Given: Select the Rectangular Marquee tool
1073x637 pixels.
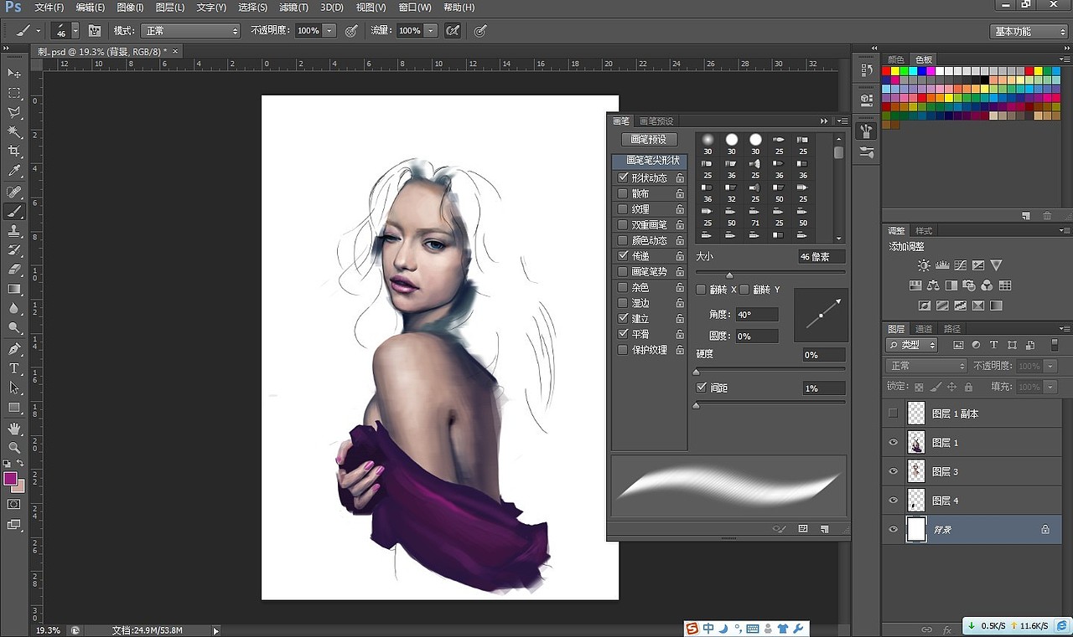Looking at the screenshot, I should [14, 93].
